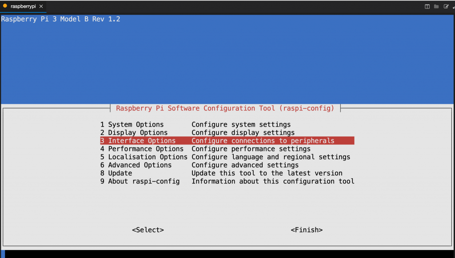Click the split pane layout icon
This screenshot has height=258, width=455.
coord(427,6)
